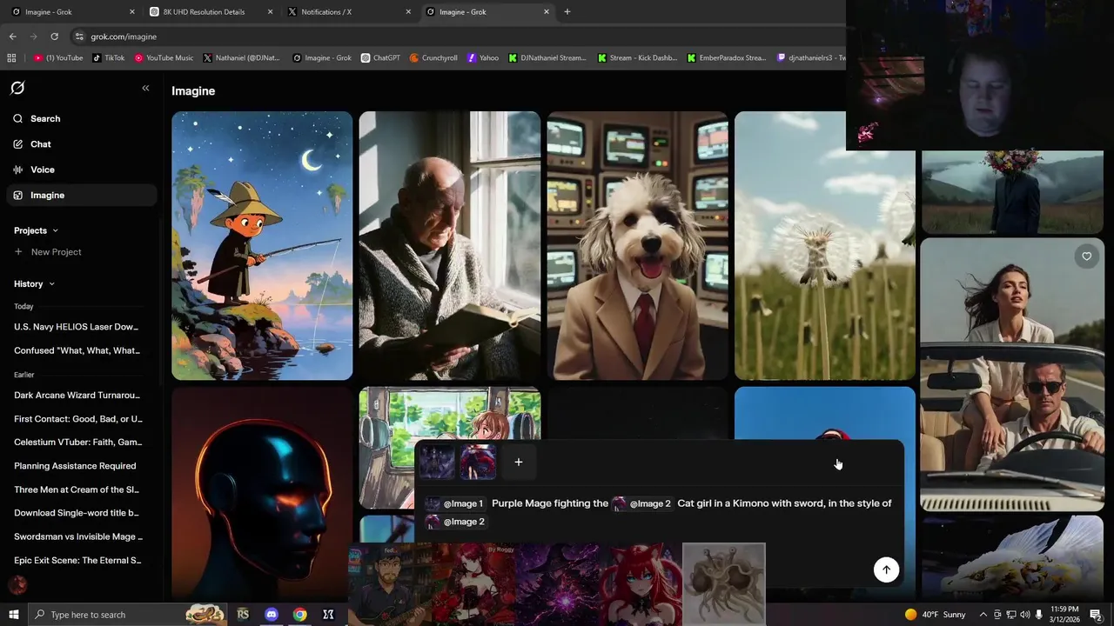Click the middle @Image 2 tag before 'Cat girl'

(x=641, y=503)
